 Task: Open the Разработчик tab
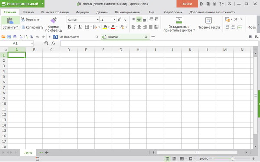173,12
